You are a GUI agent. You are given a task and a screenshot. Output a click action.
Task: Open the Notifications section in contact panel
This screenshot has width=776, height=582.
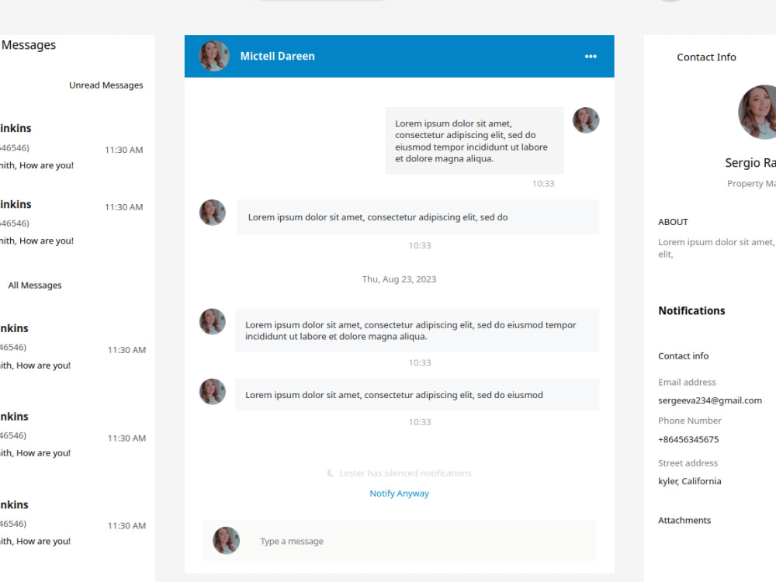click(691, 311)
